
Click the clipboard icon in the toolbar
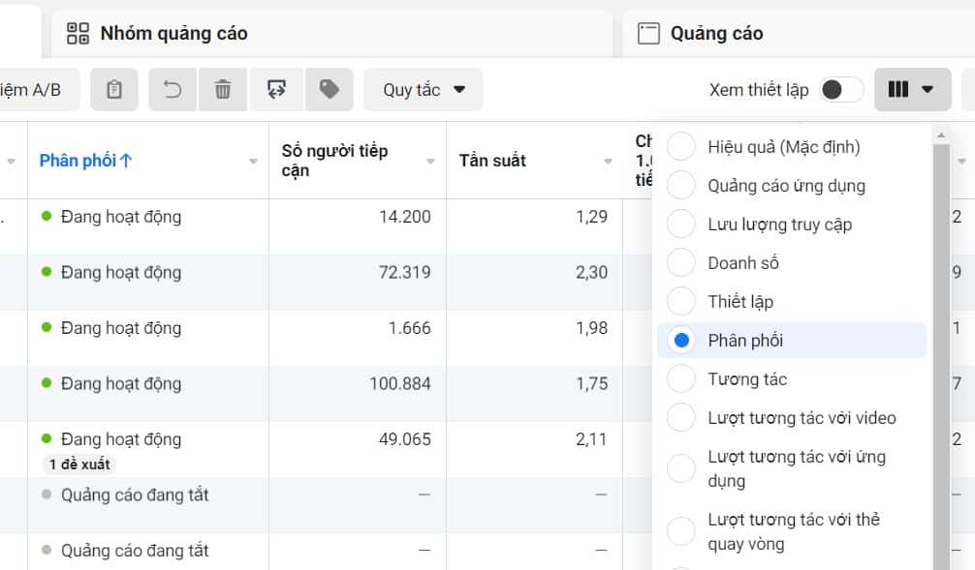(x=115, y=89)
